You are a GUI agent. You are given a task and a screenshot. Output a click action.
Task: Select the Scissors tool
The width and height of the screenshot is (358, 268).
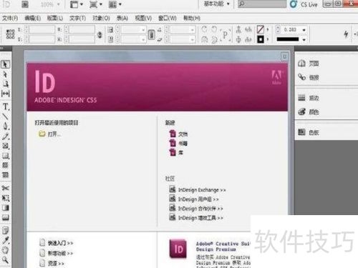pyautogui.click(x=5, y=188)
